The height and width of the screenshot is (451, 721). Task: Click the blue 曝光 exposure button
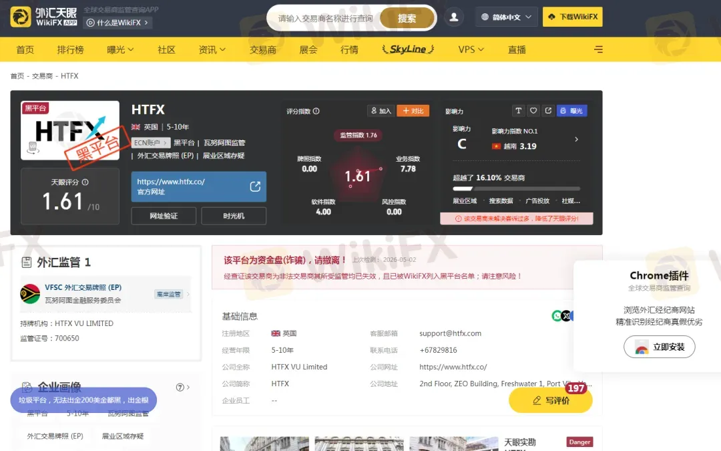pyautogui.click(x=572, y=110)
